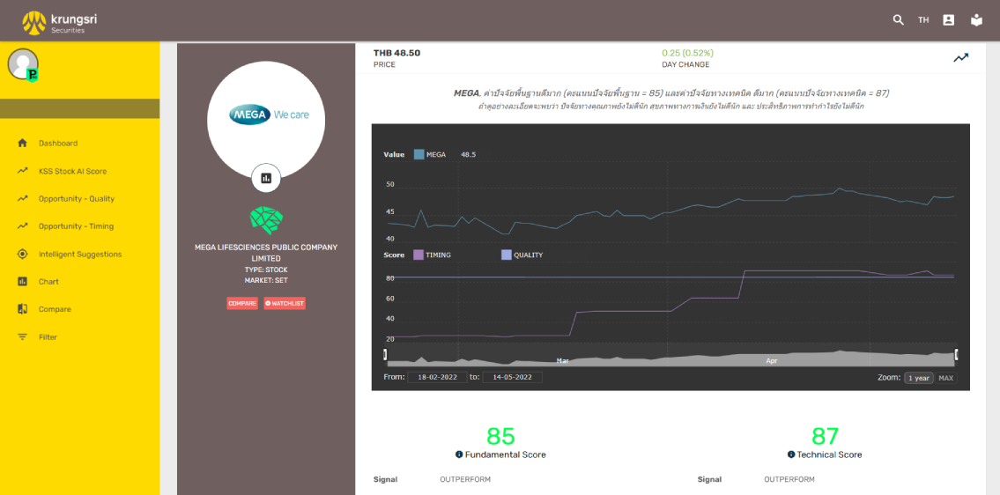1000x495 pixels.
Task: Click the green AI brain icon
Action: click(x=266, y=220)
